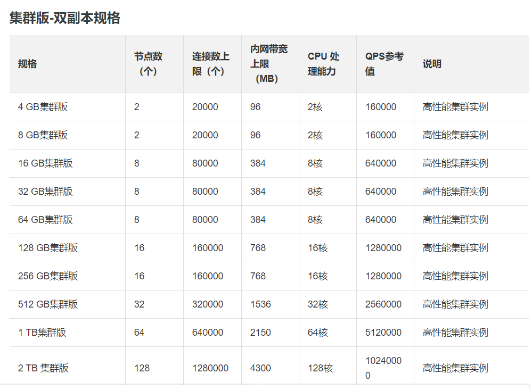This screenshot has width=532, height=390.
Task: Click the QPS value 5120000
Action: (x=383, y=332)
